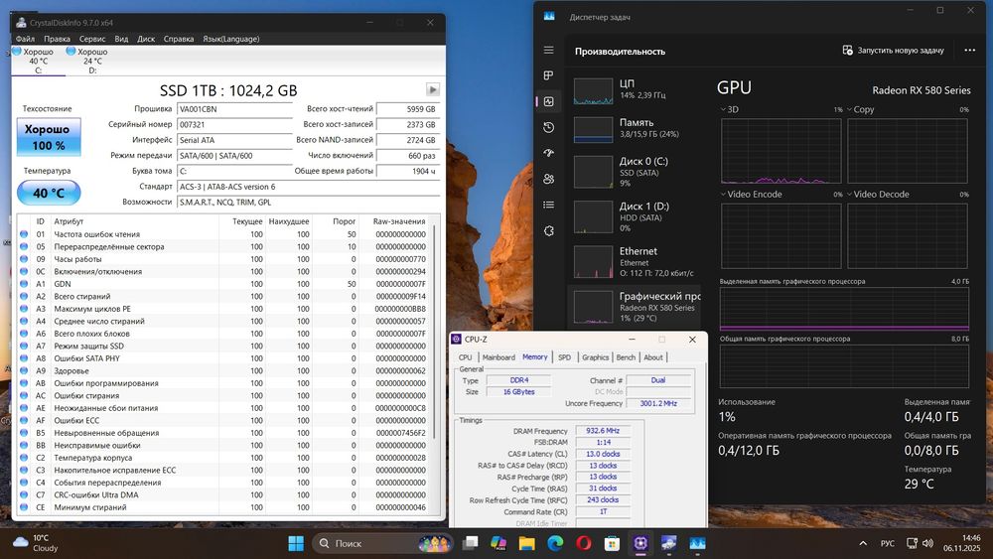Open the Файл menu in CrystalDiskInfo
The image size is (993, 559).
coord(26,39)
